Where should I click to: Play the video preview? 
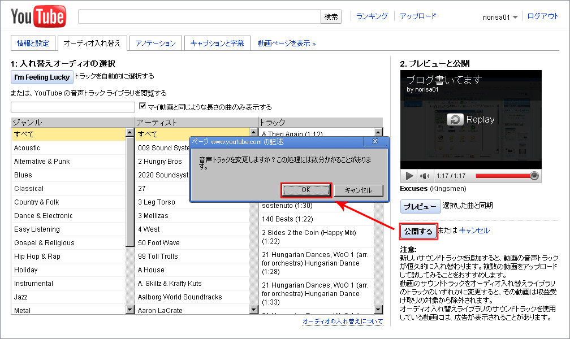(409, 176)
